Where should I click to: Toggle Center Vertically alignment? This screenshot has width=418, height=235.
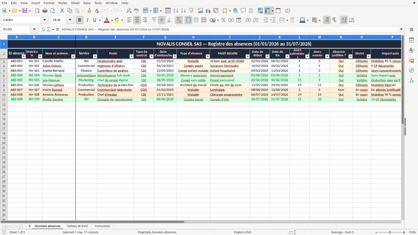coord(162,20)
